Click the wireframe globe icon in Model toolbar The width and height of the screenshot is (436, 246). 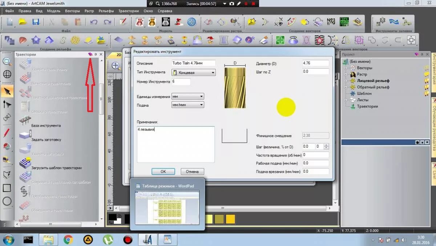(x=191, y=22)
